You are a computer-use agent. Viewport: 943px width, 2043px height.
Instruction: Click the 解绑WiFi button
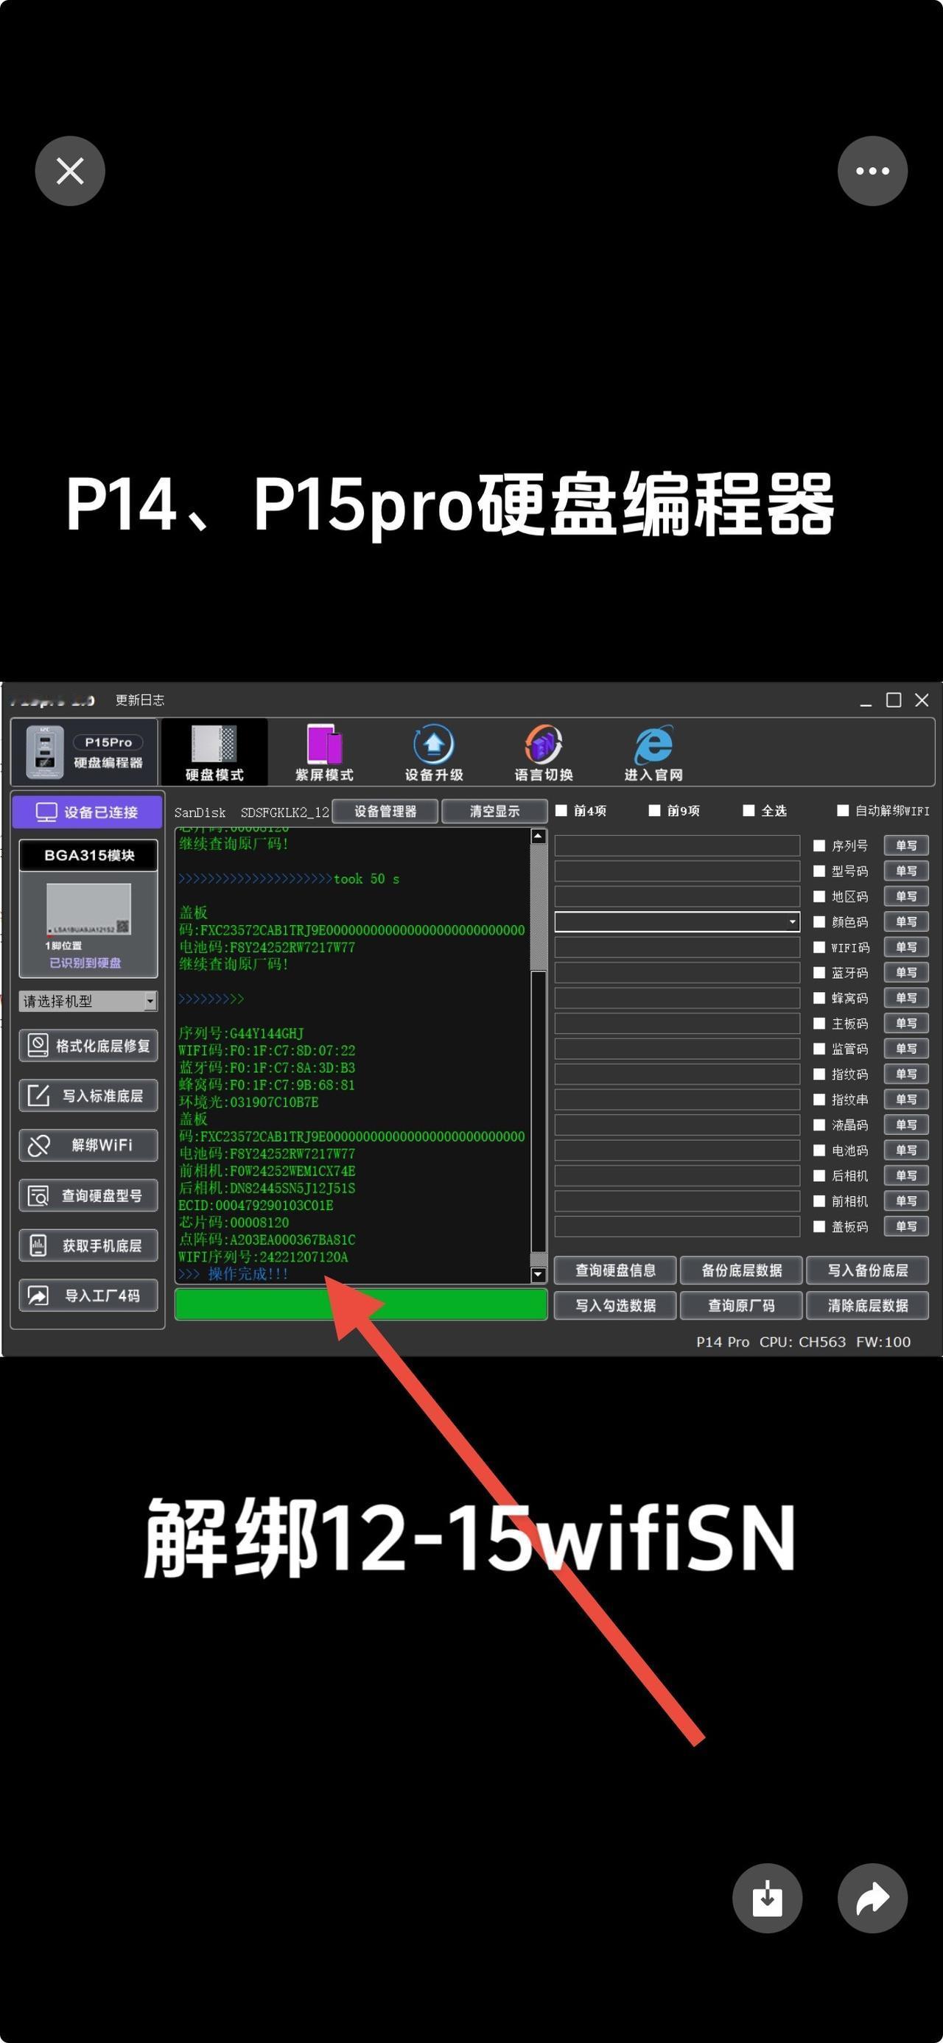point(88,1145)
